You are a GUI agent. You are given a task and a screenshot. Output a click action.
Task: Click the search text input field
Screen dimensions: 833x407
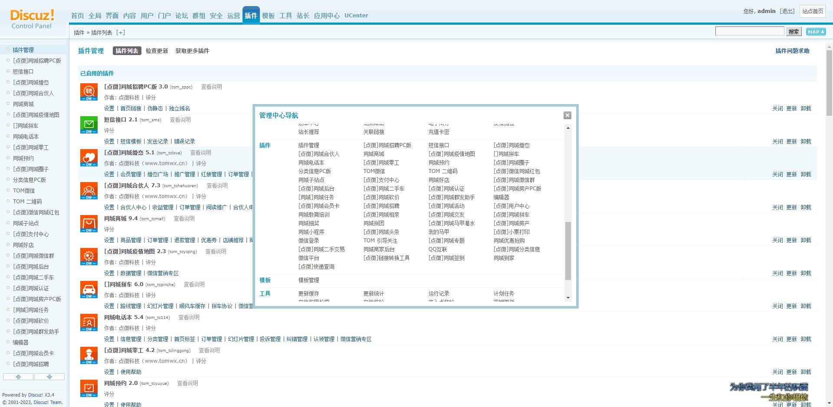[749, 31]
